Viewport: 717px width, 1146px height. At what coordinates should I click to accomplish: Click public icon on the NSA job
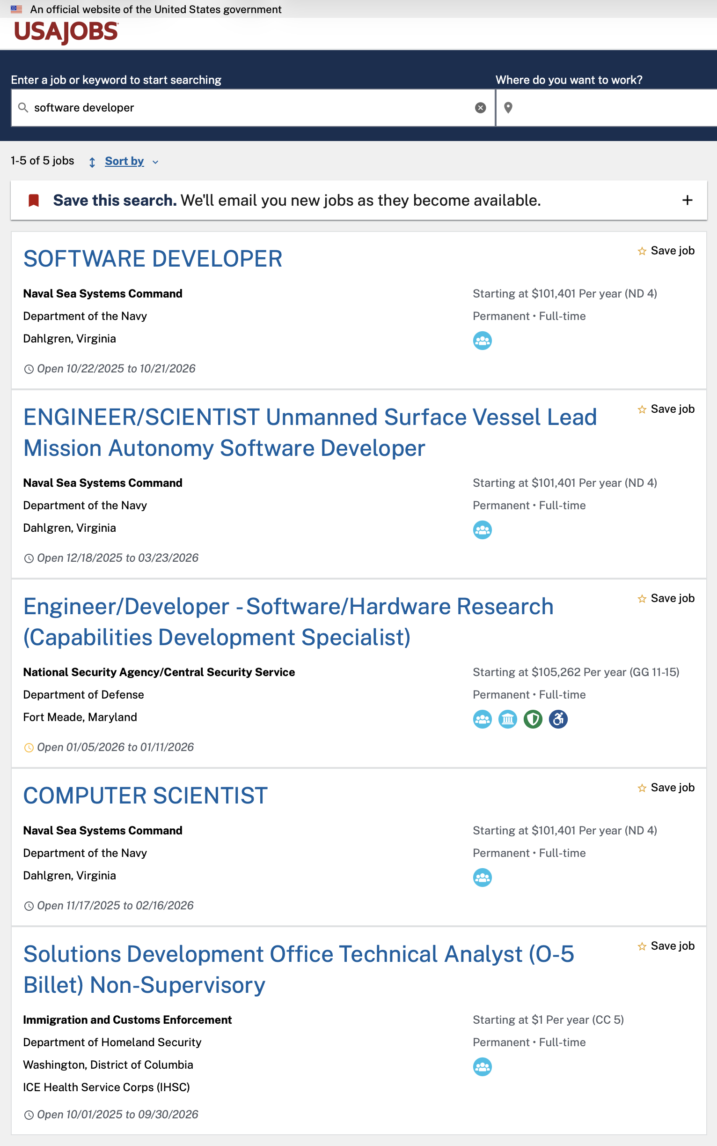[x=482, y=719]
